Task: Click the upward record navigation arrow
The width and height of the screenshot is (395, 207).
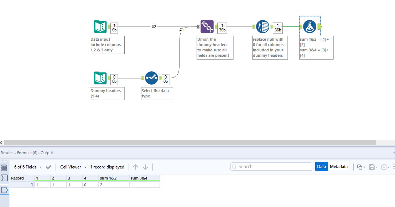Action: point(135,167)
